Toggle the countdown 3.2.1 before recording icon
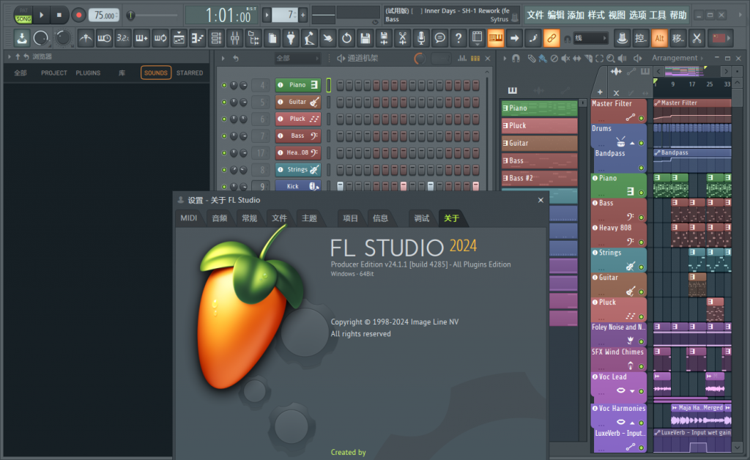The width and height of the screenshot is (750, 460). 123,38
